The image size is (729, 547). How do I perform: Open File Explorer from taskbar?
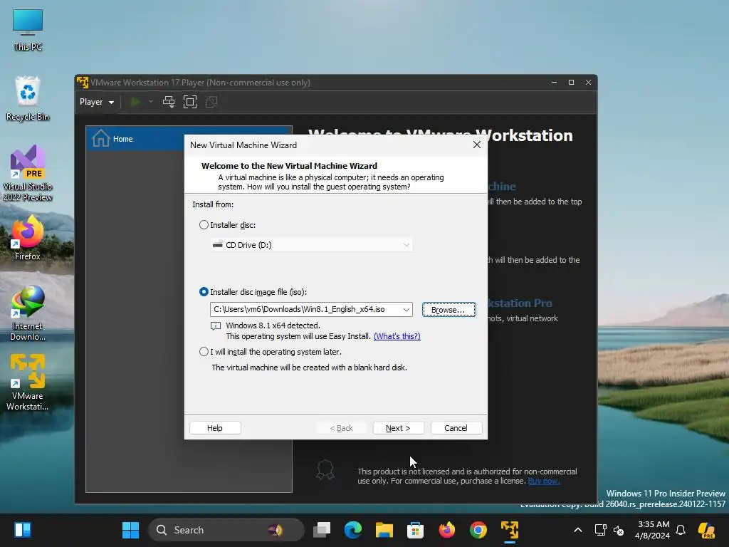point(384,530)
